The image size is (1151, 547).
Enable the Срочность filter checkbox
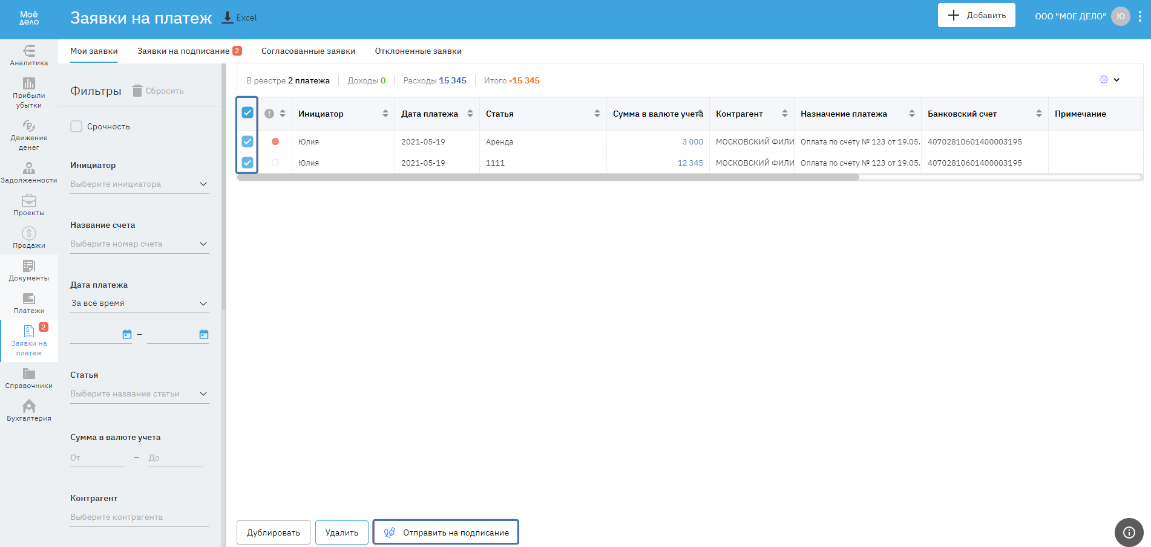click(76, 126)
